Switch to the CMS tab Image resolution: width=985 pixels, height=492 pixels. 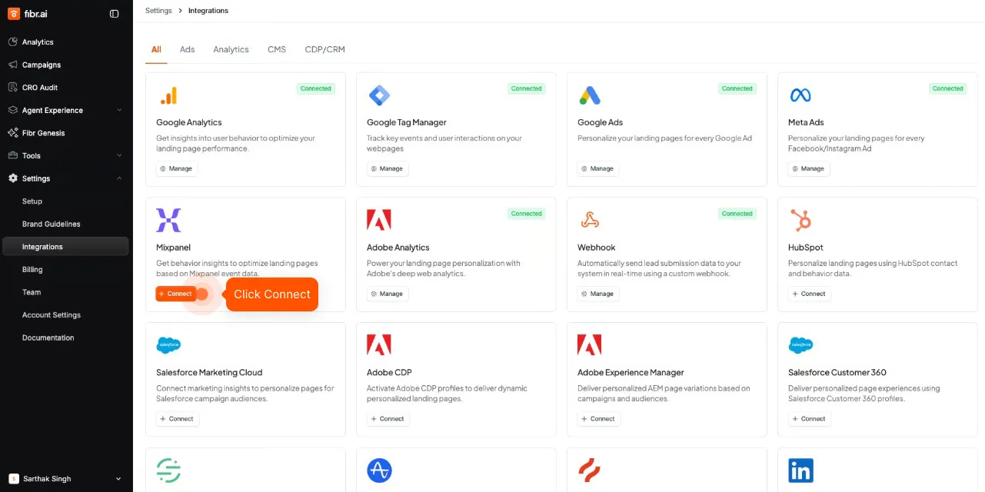click(277, 49)
